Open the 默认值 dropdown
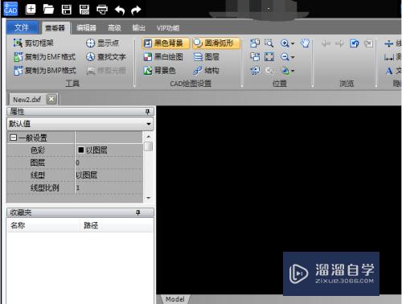402x304 pixels. (80, 124)
